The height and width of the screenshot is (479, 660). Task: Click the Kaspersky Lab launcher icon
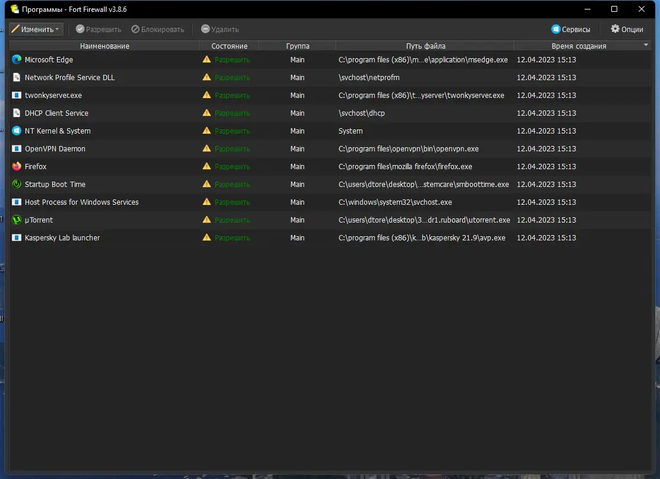point(17,237)
